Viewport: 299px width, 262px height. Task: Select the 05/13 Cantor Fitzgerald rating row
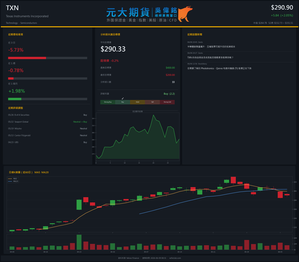point(48,135)
